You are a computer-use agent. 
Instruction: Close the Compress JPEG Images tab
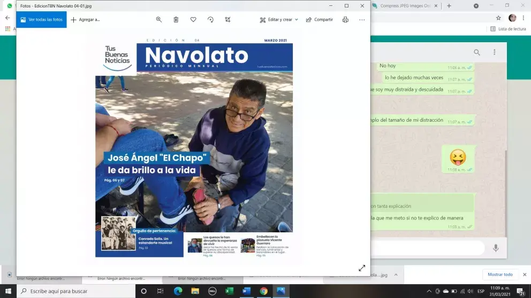pyautogui.click(x=436, y=6)
